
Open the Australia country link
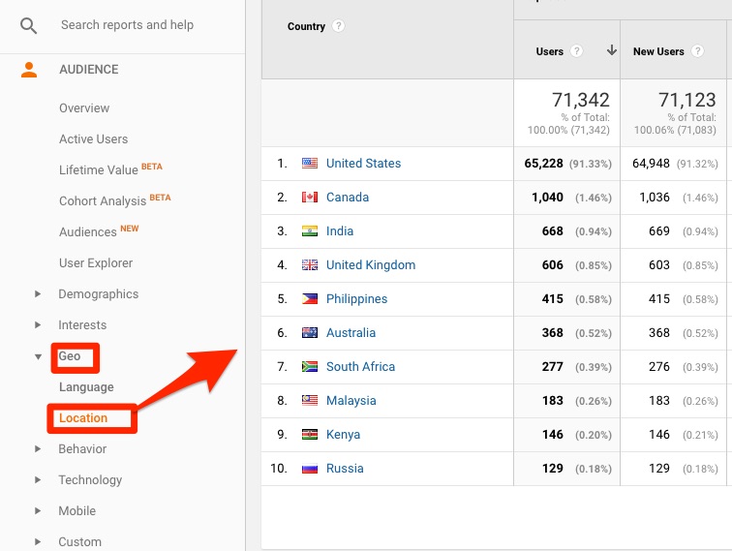click(x=351, y=332)
